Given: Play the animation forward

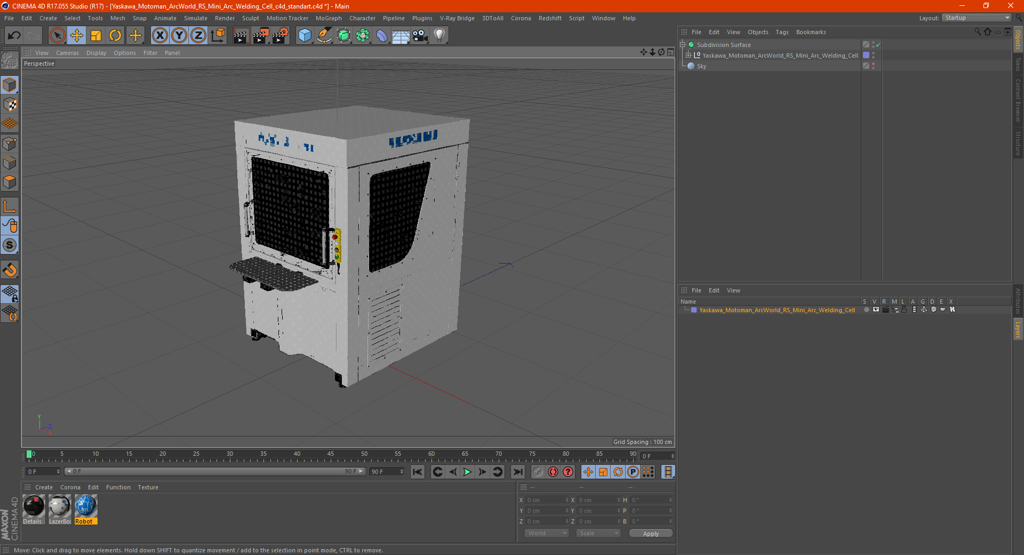Looking at the screenshot, I should [467, 472].
